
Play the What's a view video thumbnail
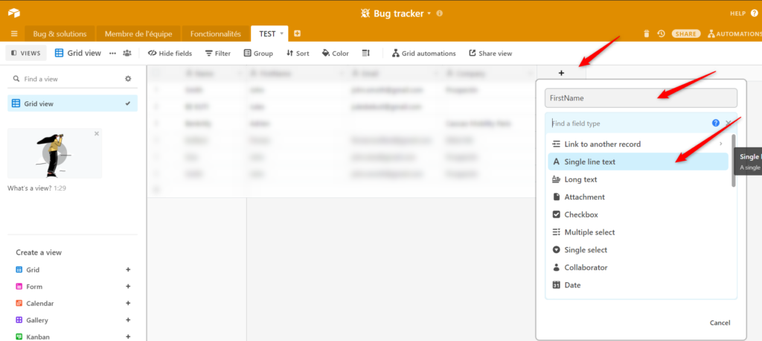54,153
